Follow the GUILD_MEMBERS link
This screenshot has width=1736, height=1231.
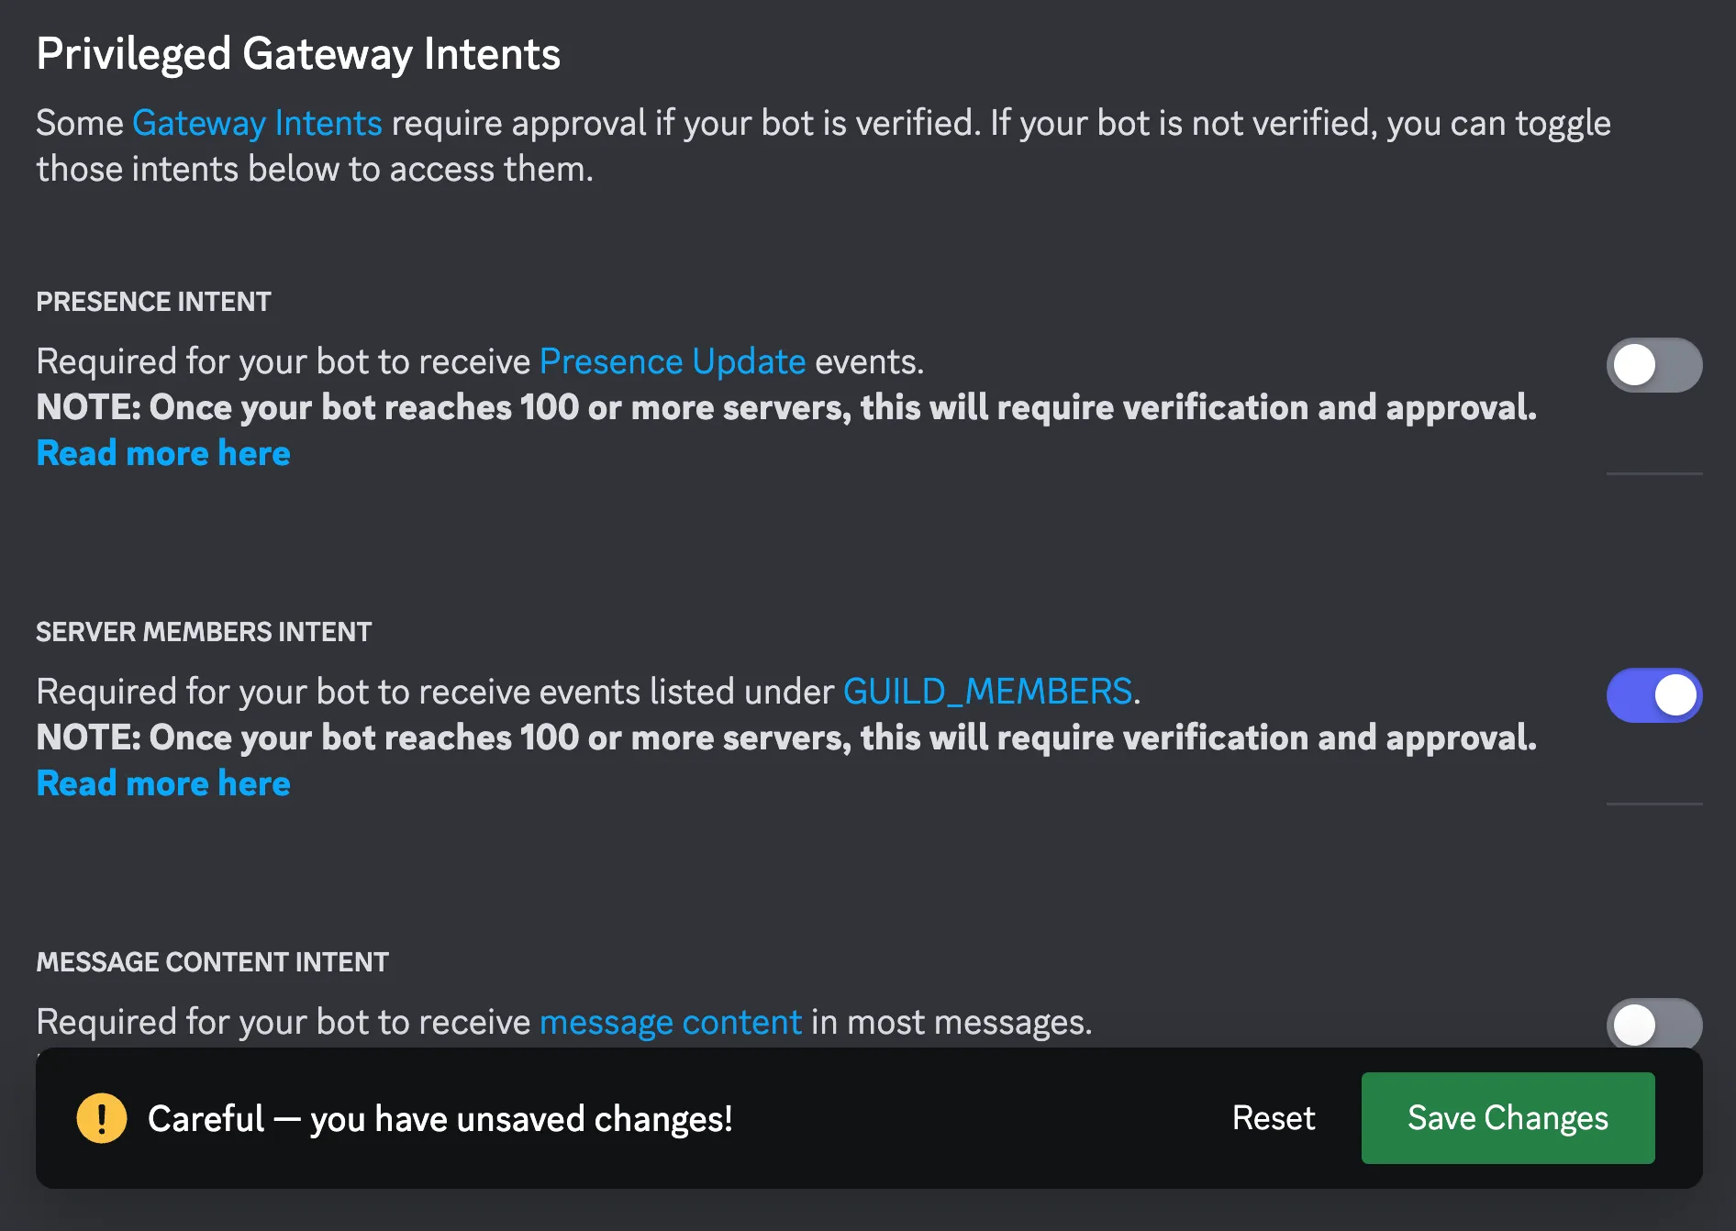click(x=987, y=692)
